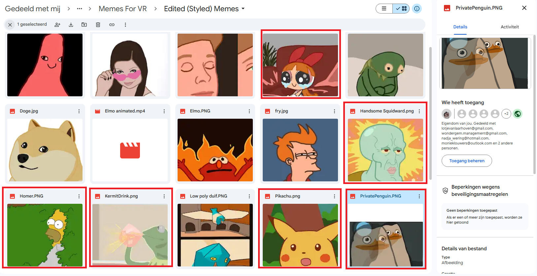Screen dimensions: 537x276
Task: Clear the current selection
Action: point(10,25)
